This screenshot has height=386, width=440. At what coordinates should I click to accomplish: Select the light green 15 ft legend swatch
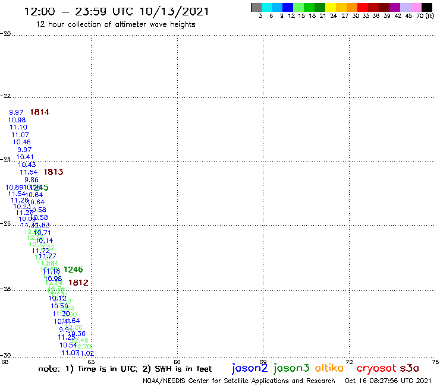[298, 7]
